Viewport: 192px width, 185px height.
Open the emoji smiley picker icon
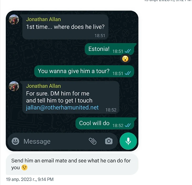16,141
